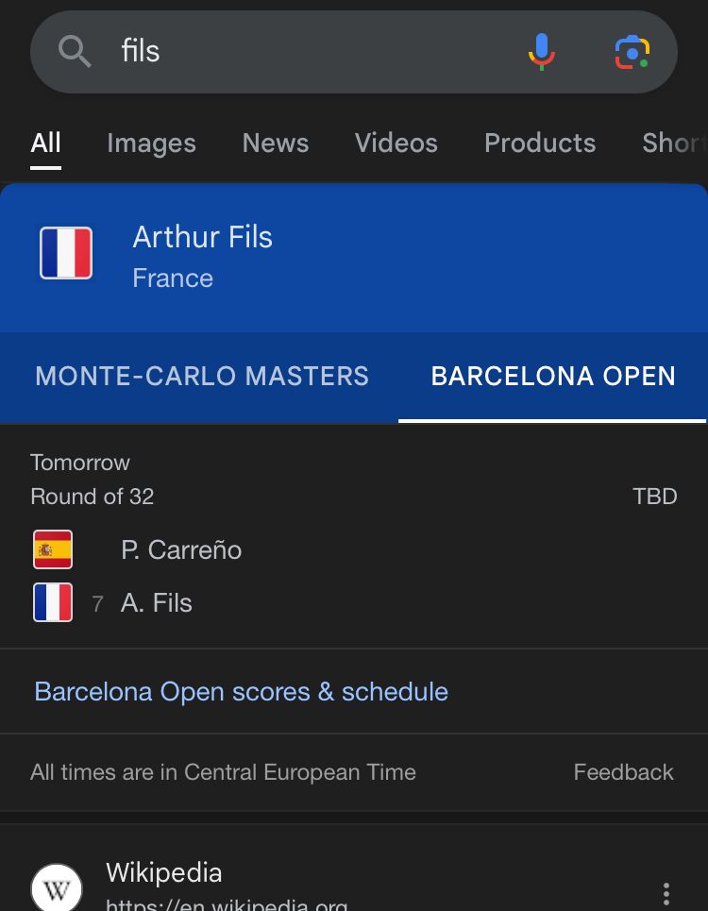Tap the search magnifier icon
Viewport: 708px width, 911px height.
[75, 51]
